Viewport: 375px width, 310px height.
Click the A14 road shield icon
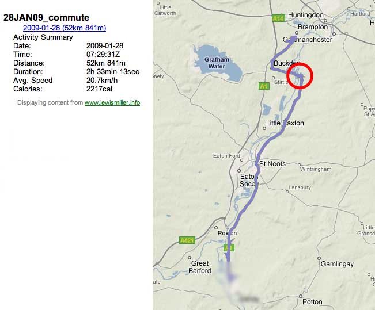coord(278,18)
